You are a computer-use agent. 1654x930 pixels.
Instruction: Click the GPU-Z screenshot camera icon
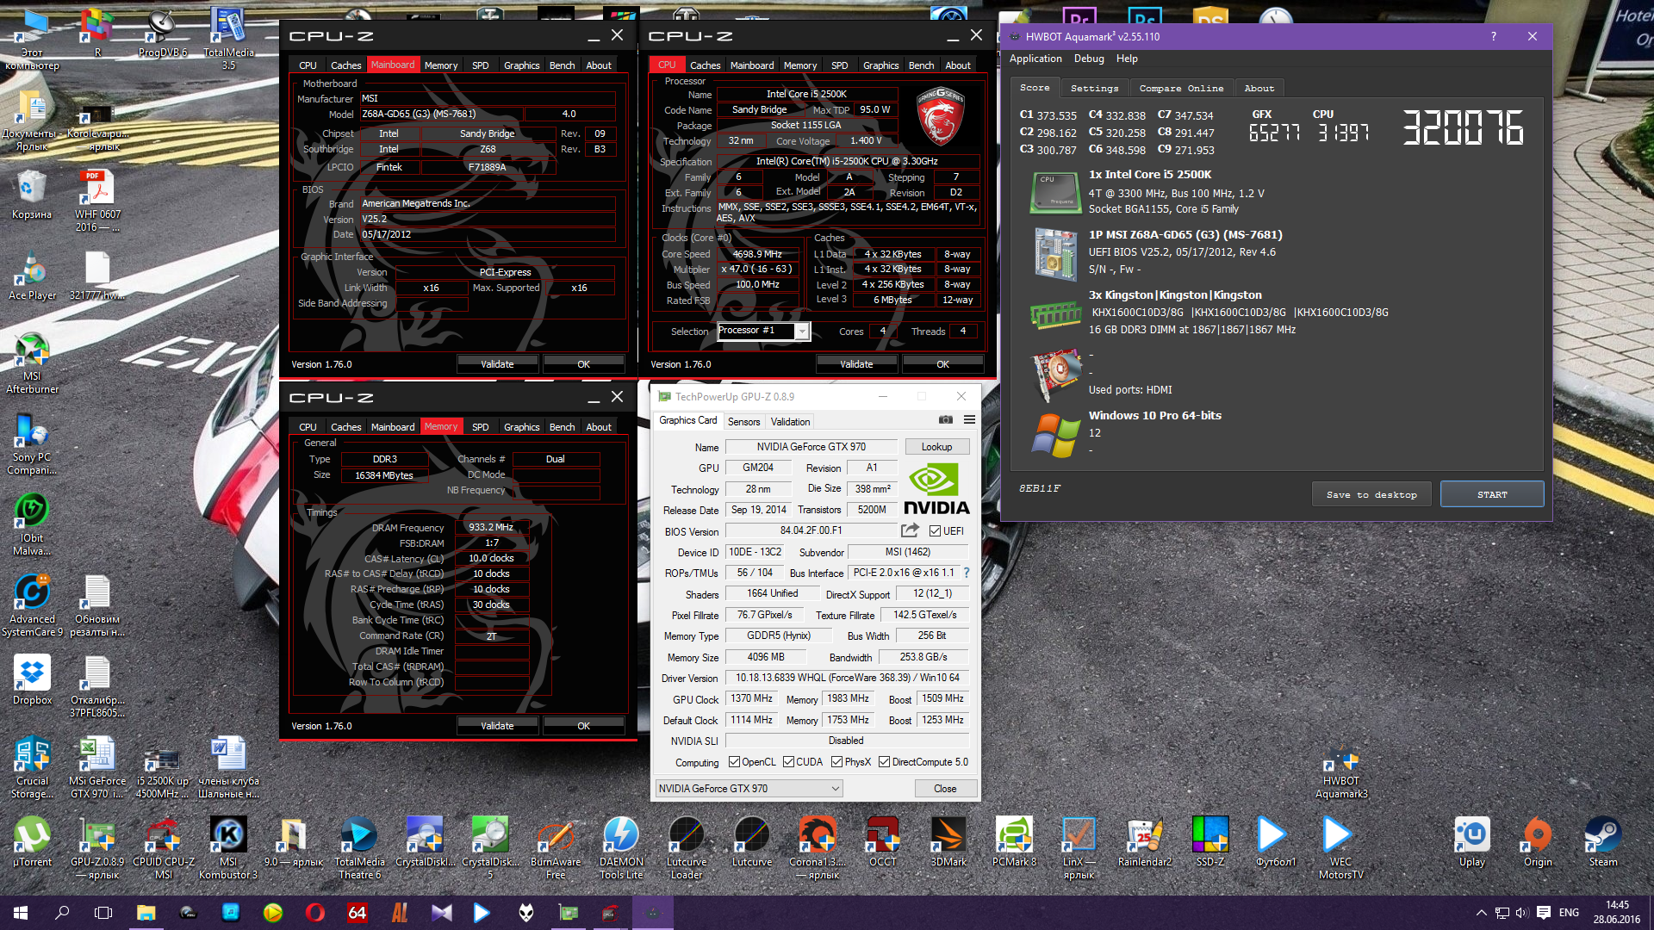pos(945,420)
